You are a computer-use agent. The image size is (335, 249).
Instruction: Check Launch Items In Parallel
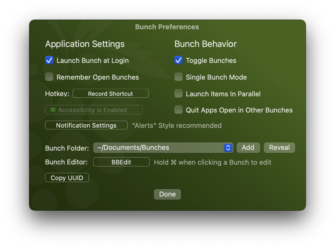point(178,94)
